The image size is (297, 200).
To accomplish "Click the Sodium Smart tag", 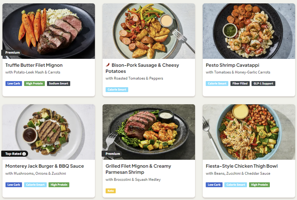I will pyautogui.click(x=59, y=84).
